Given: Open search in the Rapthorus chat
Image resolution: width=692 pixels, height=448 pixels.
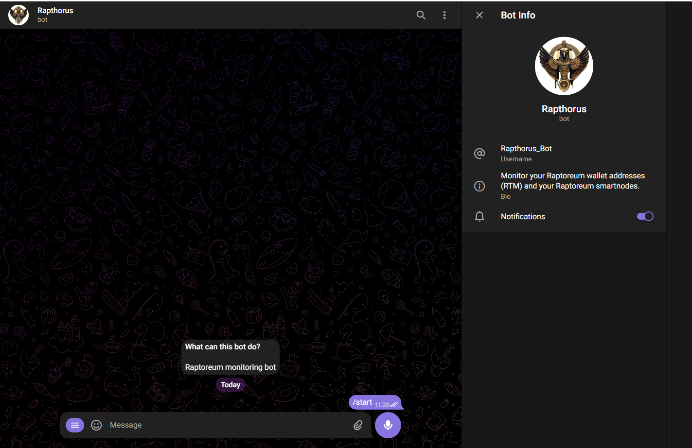Looking at the screenshot, I should coord(421,15).
